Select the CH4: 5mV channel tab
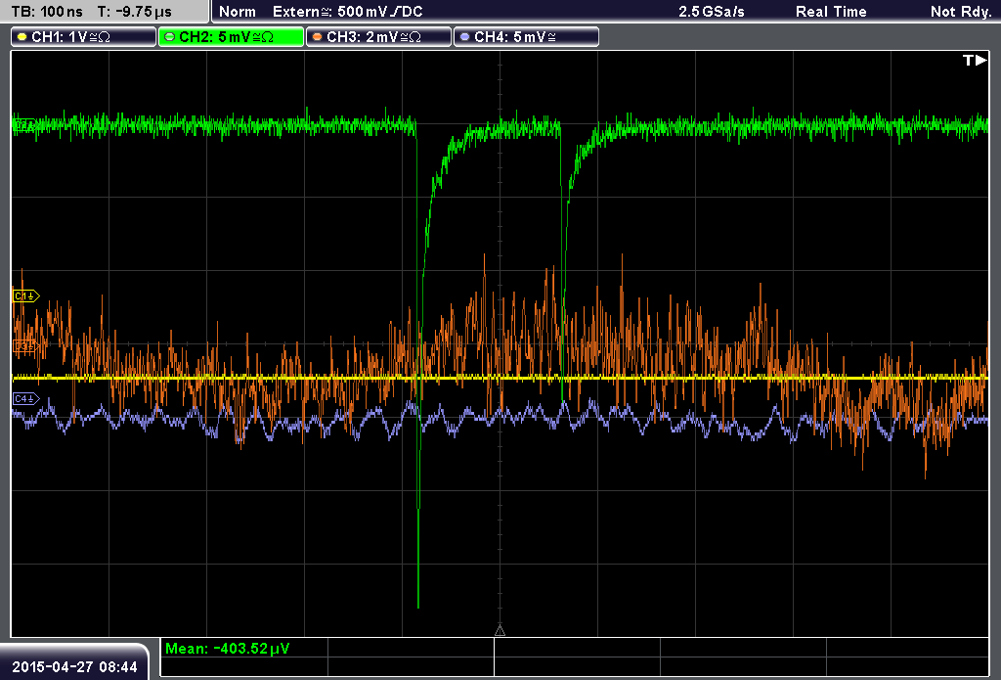 click(526, 37)
